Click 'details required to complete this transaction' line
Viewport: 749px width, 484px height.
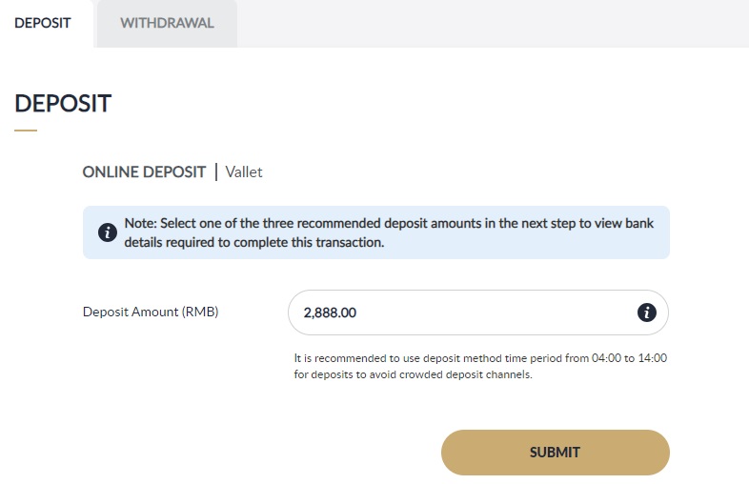tap(253, 243)
